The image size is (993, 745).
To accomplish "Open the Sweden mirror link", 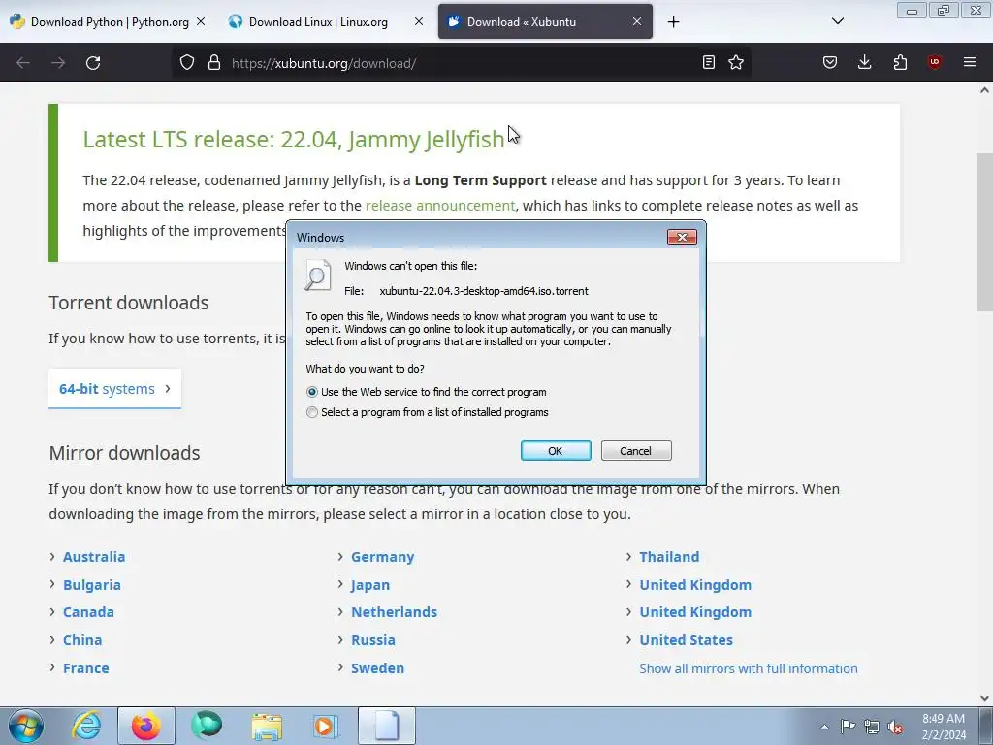I will 377,668.
